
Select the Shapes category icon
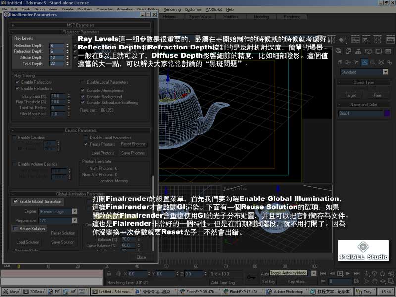(348, 62)
